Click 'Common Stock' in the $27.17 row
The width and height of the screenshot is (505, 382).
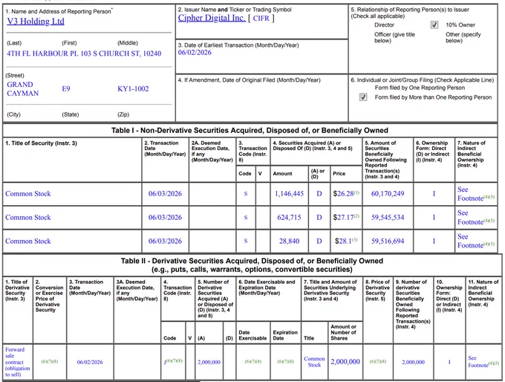28,218
